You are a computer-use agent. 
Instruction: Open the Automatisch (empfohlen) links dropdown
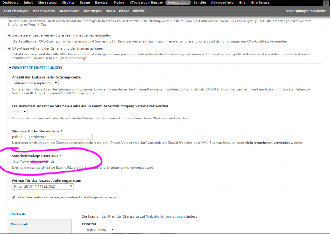click(x=35, y=83)
